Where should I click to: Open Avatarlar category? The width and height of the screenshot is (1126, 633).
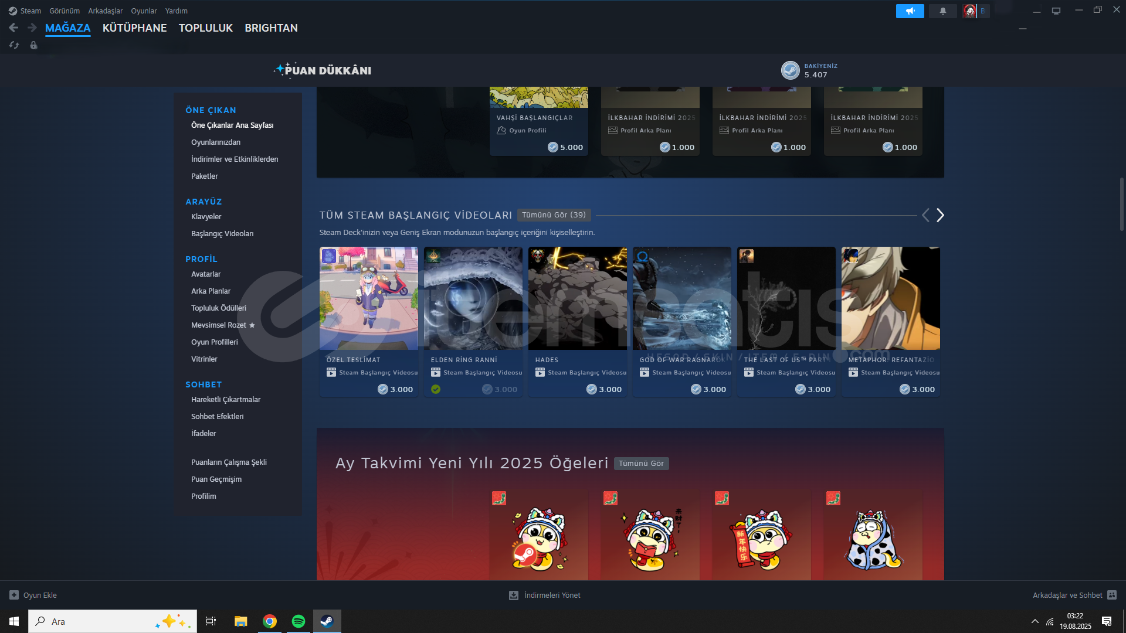click(206, 274)
